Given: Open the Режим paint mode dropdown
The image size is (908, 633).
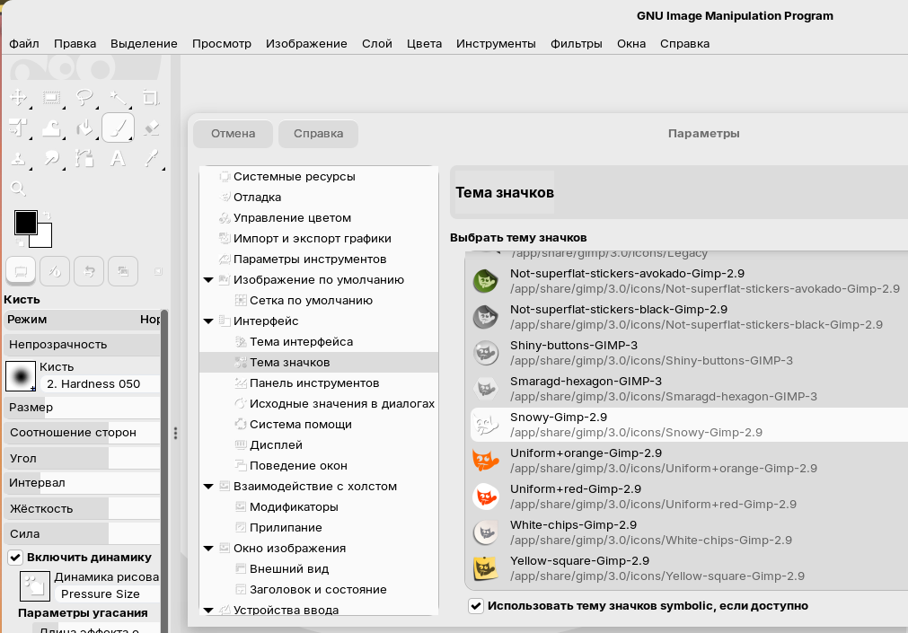Looking at the screenshot, I should point(83,320).
